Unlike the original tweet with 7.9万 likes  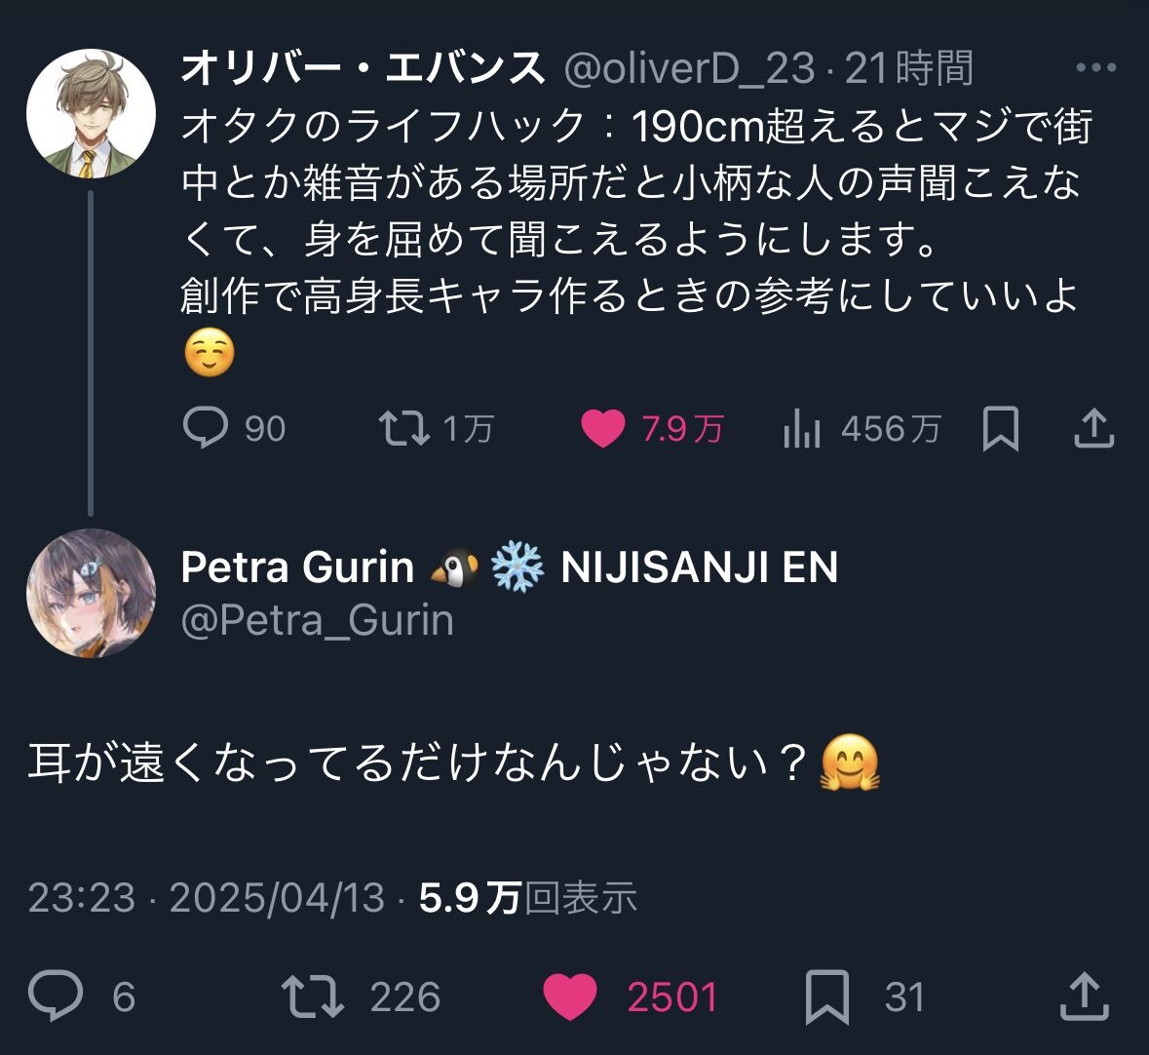(602, 428)
